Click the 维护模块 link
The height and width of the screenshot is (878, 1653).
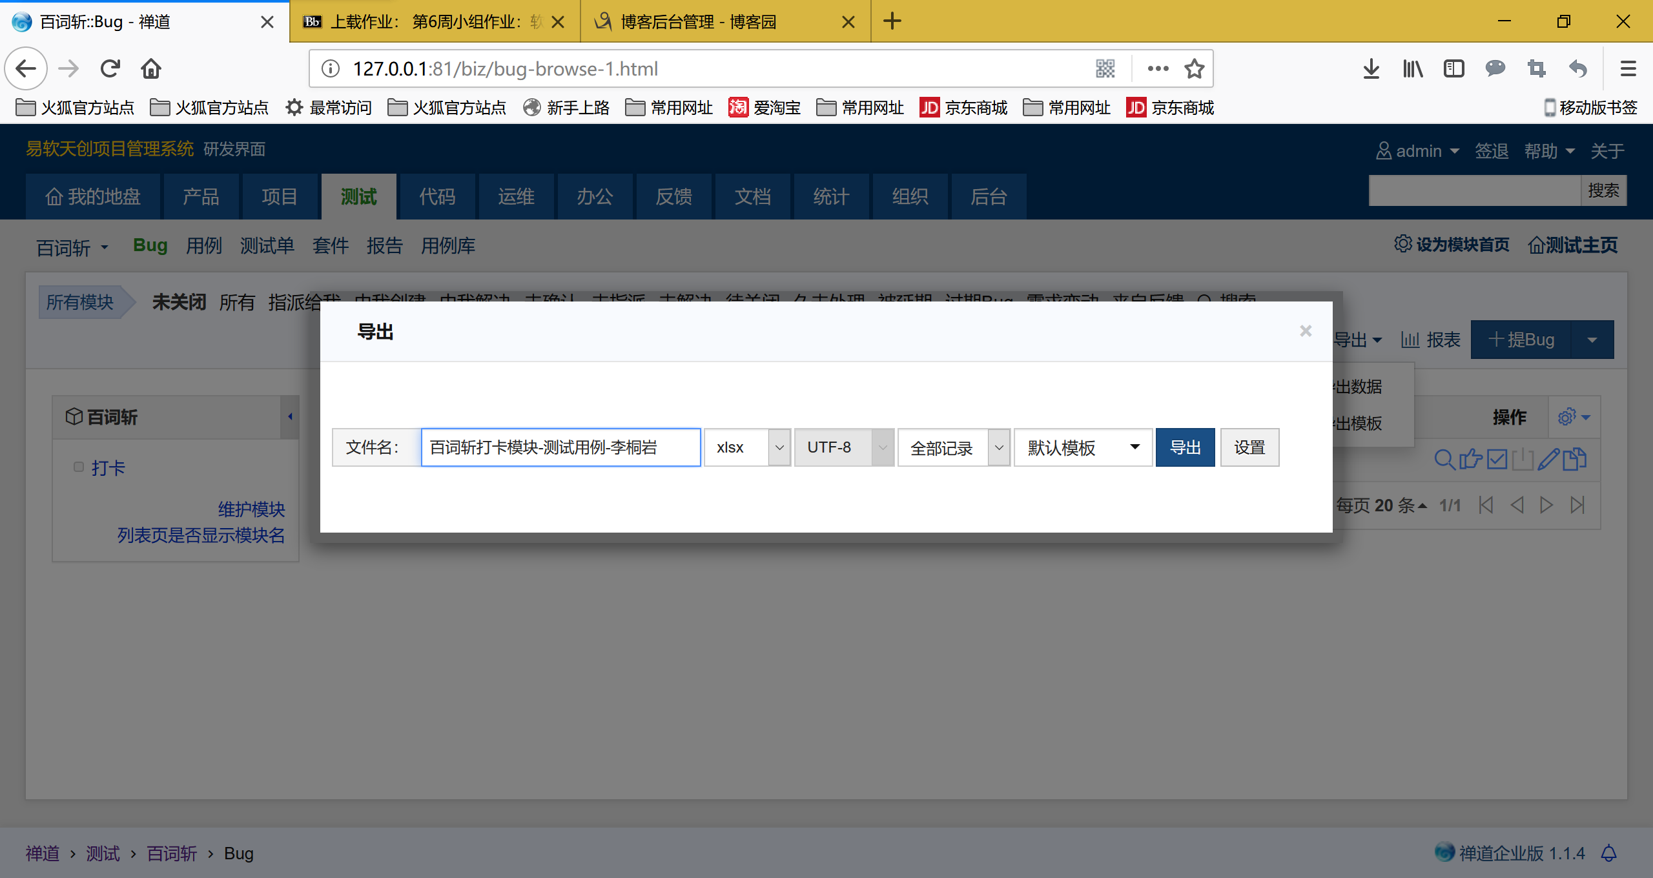click(x=251, y=509)
